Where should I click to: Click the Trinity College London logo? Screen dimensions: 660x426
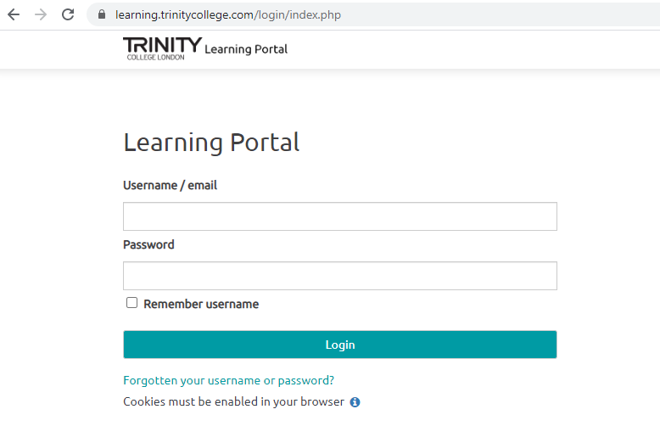[x=163, y=49]
